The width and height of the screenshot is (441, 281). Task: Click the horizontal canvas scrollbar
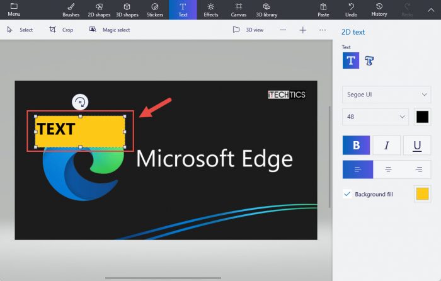tap(163, 278)
